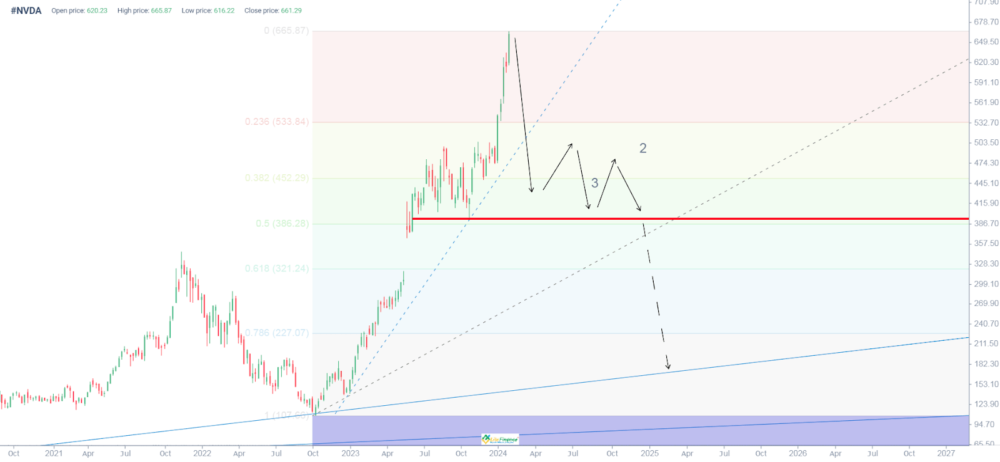Viewport: 1000px width, 462px height.
Task: Click 328.30 on the price axis
Action: click(x=986, y=264)
